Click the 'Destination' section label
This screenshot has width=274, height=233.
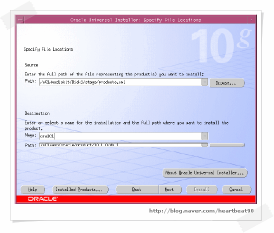(37, 113)
